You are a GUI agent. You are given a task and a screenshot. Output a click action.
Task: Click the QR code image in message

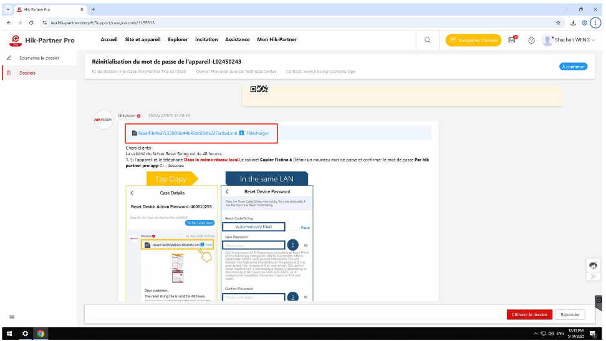[259, 89]
